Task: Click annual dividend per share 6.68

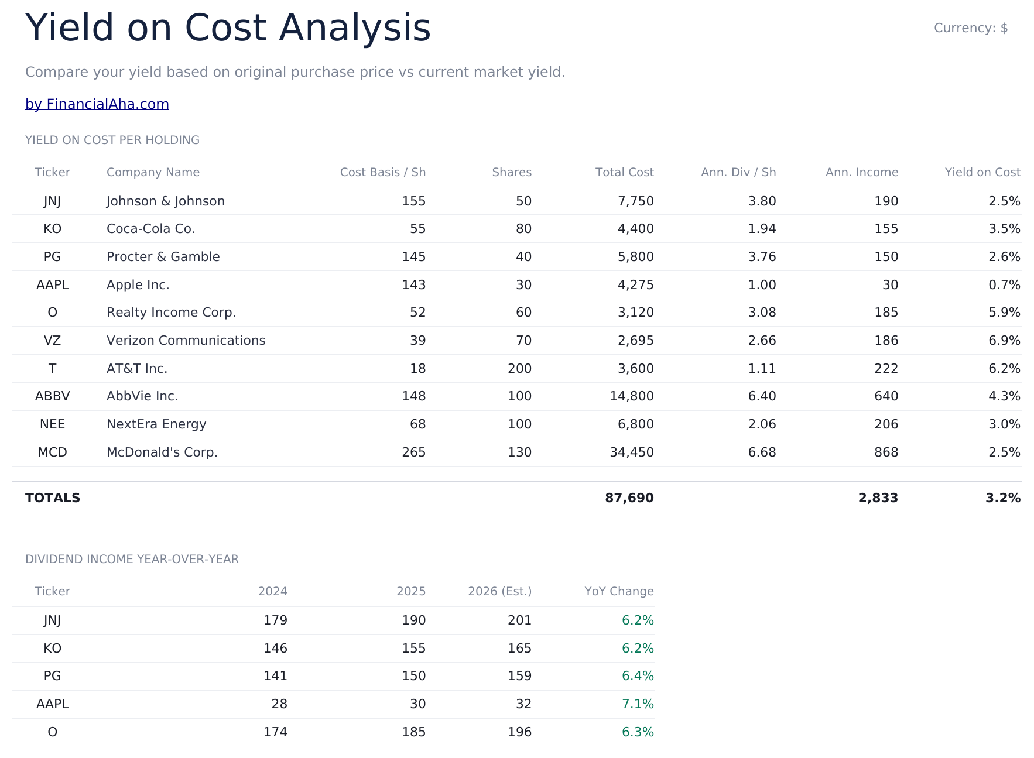Action: 762,452
